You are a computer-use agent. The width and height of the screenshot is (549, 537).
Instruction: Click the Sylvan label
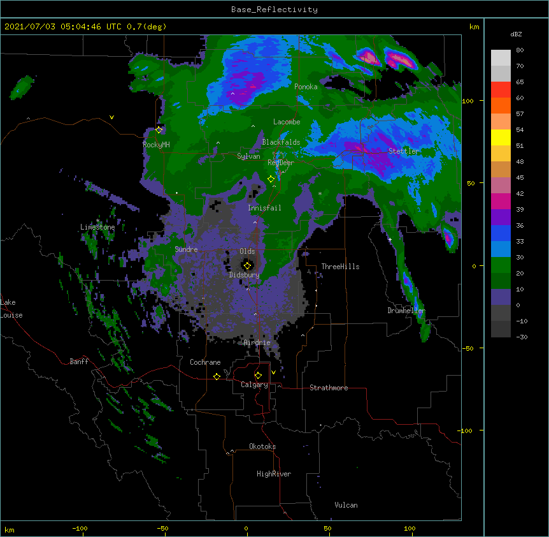248,156
